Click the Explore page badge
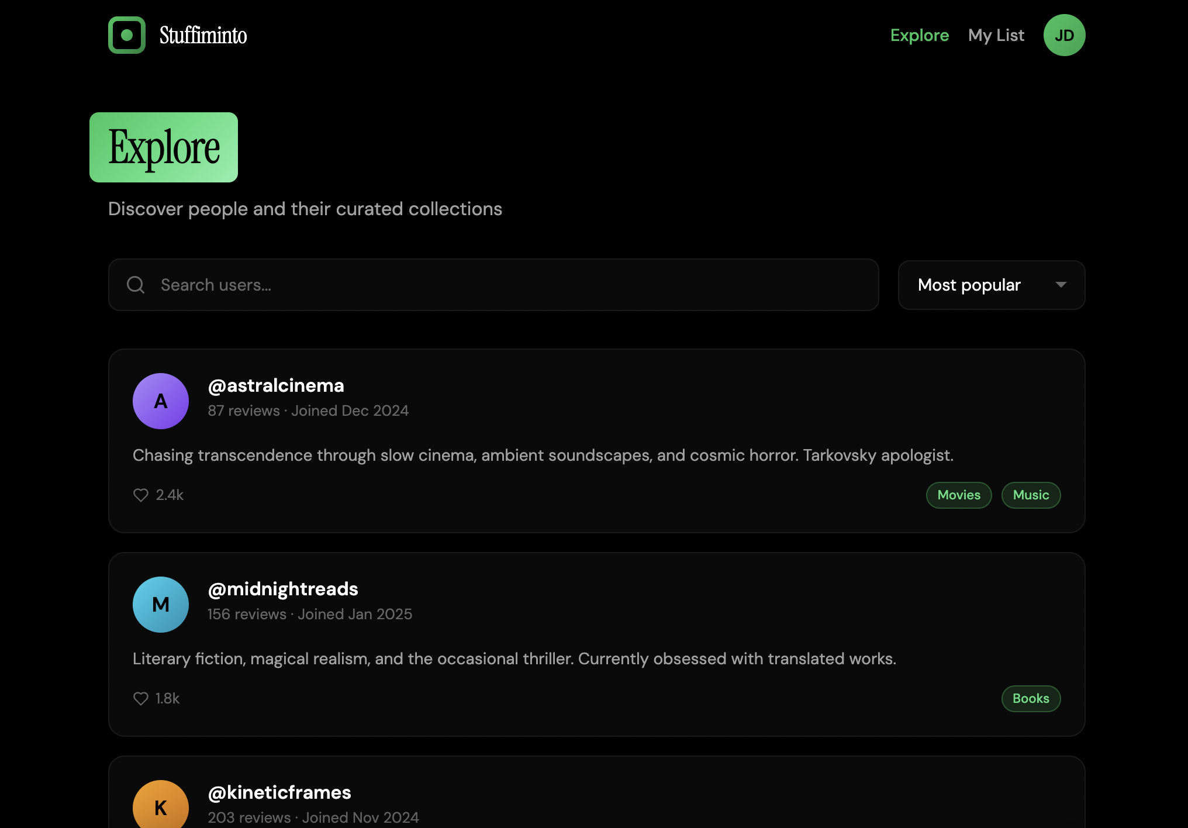The height and width of the screenshot is (828, 1188). (x=164, y=147)
